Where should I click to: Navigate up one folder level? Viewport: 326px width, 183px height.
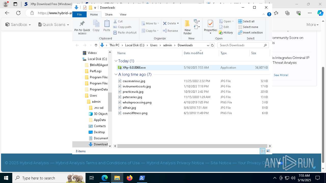pos(96,45)
